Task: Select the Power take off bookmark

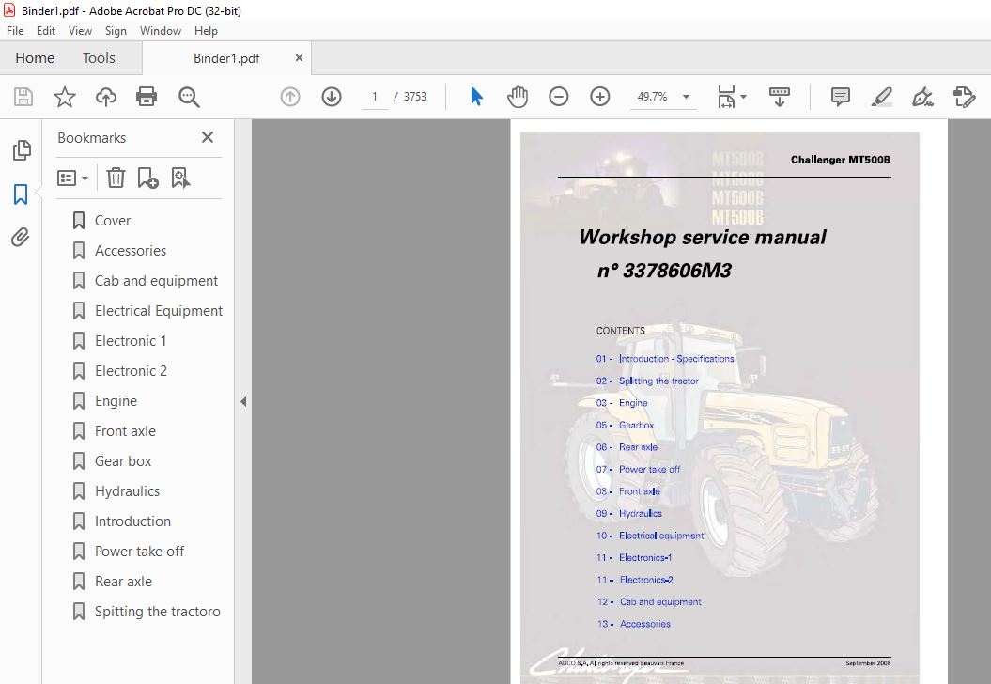Action: [139, 552]
